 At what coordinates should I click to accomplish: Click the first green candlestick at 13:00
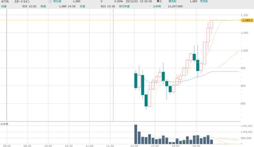pyautogui.click(x=136, y=80)
